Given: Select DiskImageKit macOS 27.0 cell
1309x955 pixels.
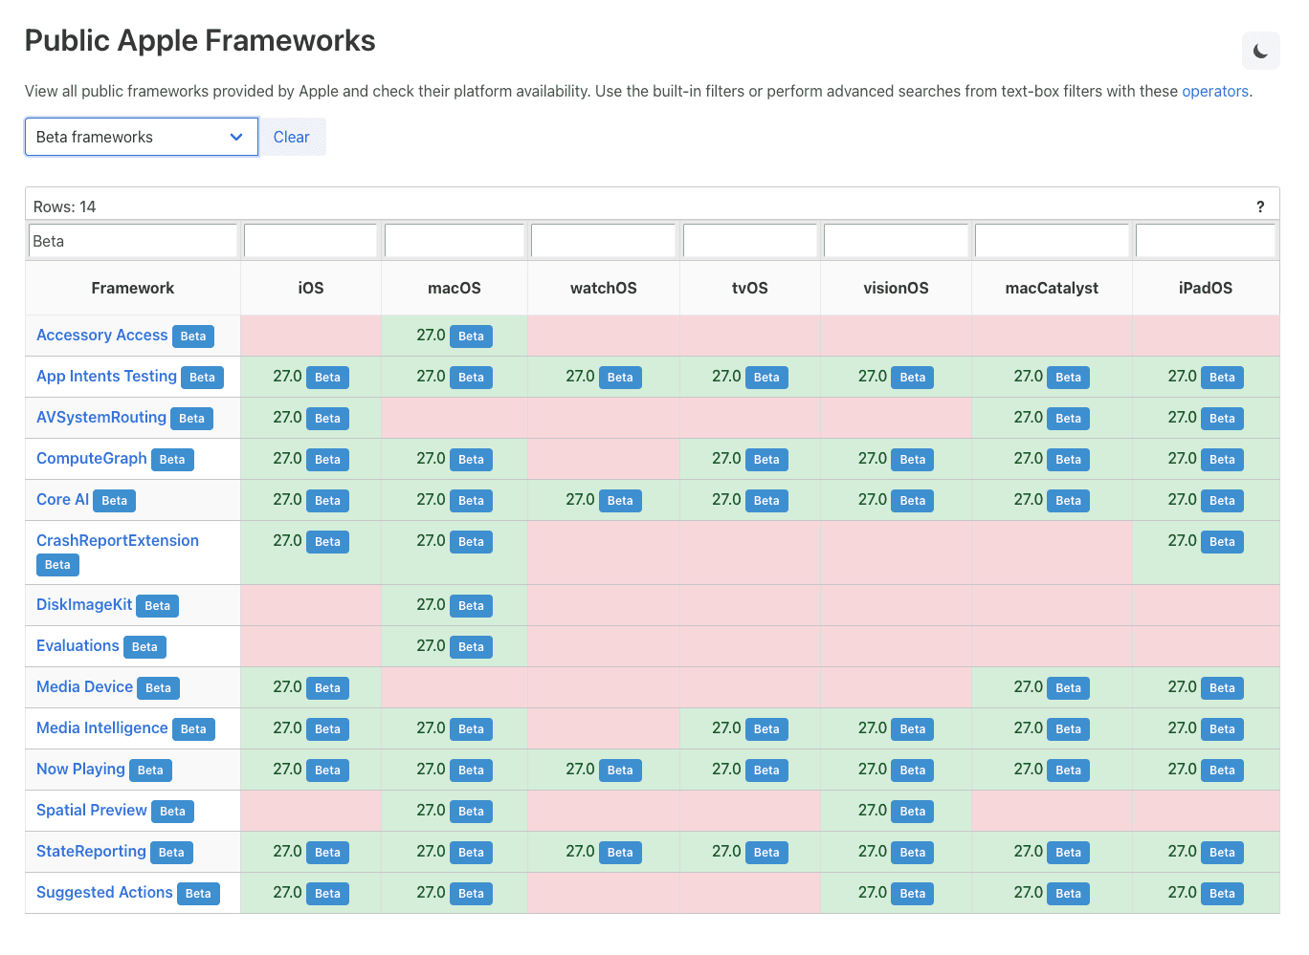Looking at the screenshot, I should click(455, 605).
